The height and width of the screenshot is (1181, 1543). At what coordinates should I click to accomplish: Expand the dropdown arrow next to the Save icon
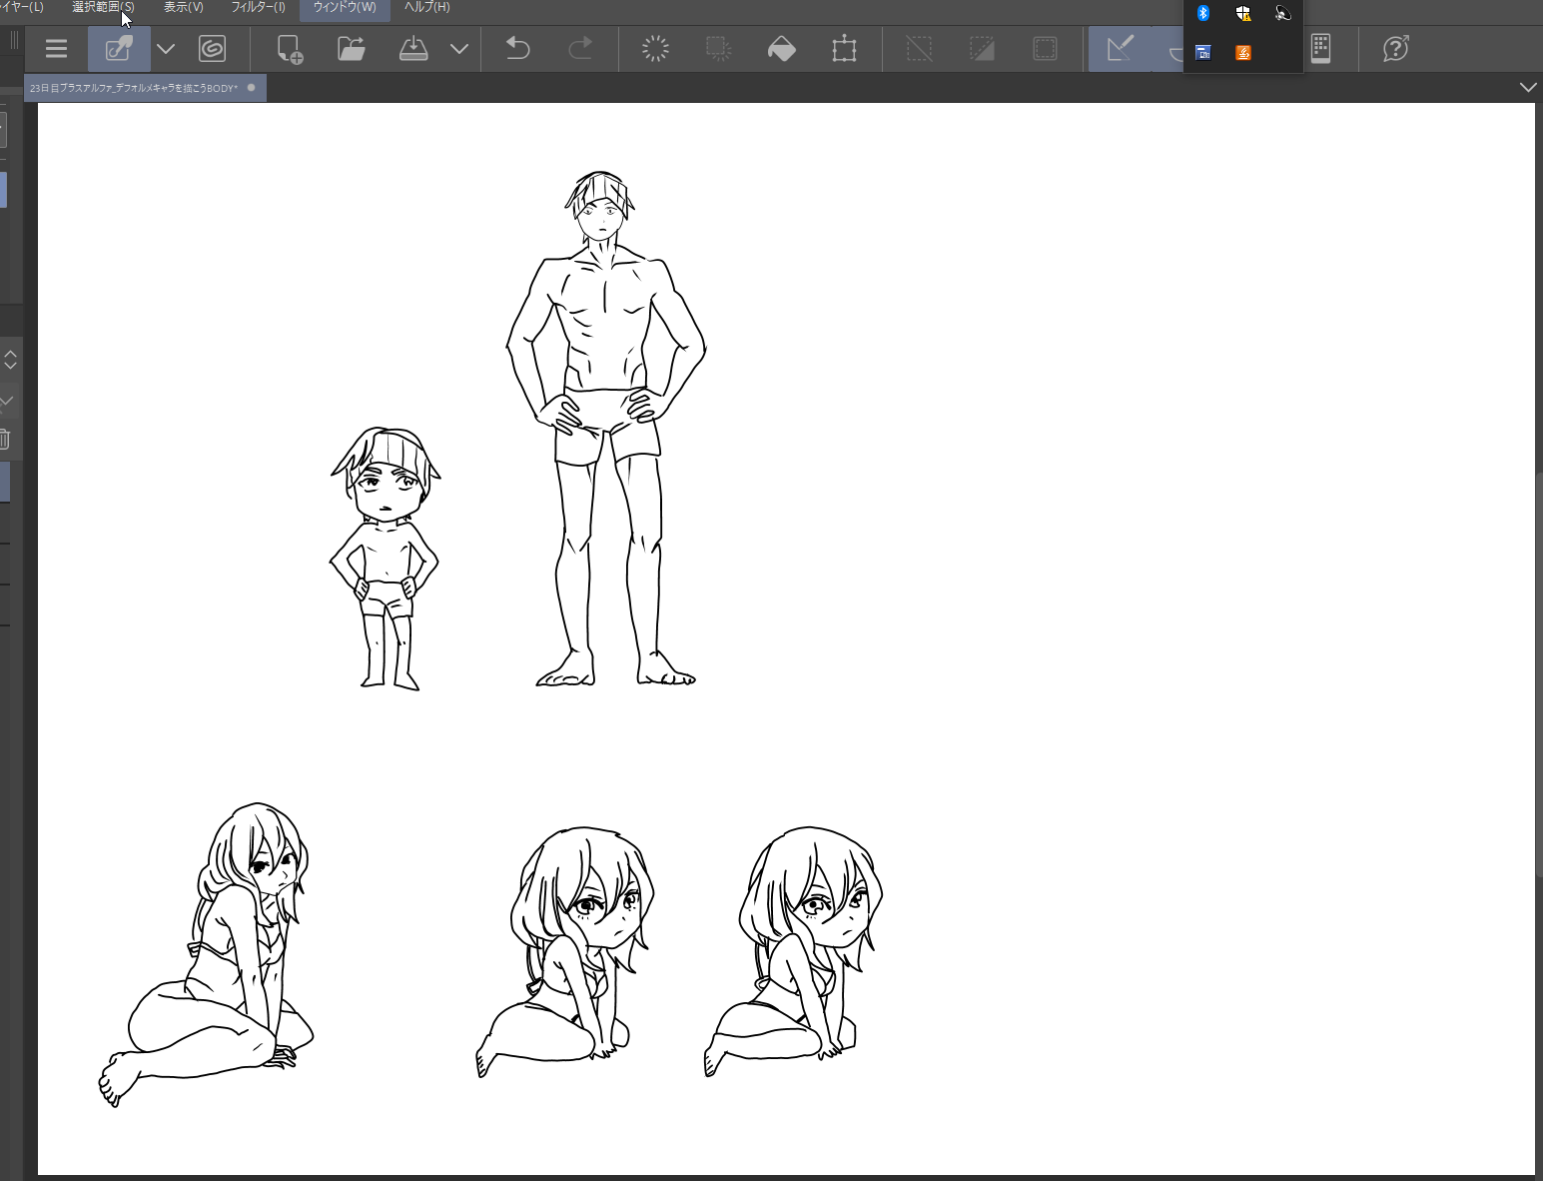point(459,49)
